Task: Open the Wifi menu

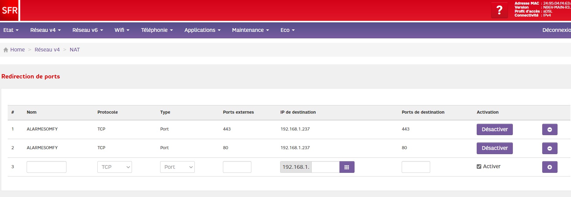Action: 122,30
